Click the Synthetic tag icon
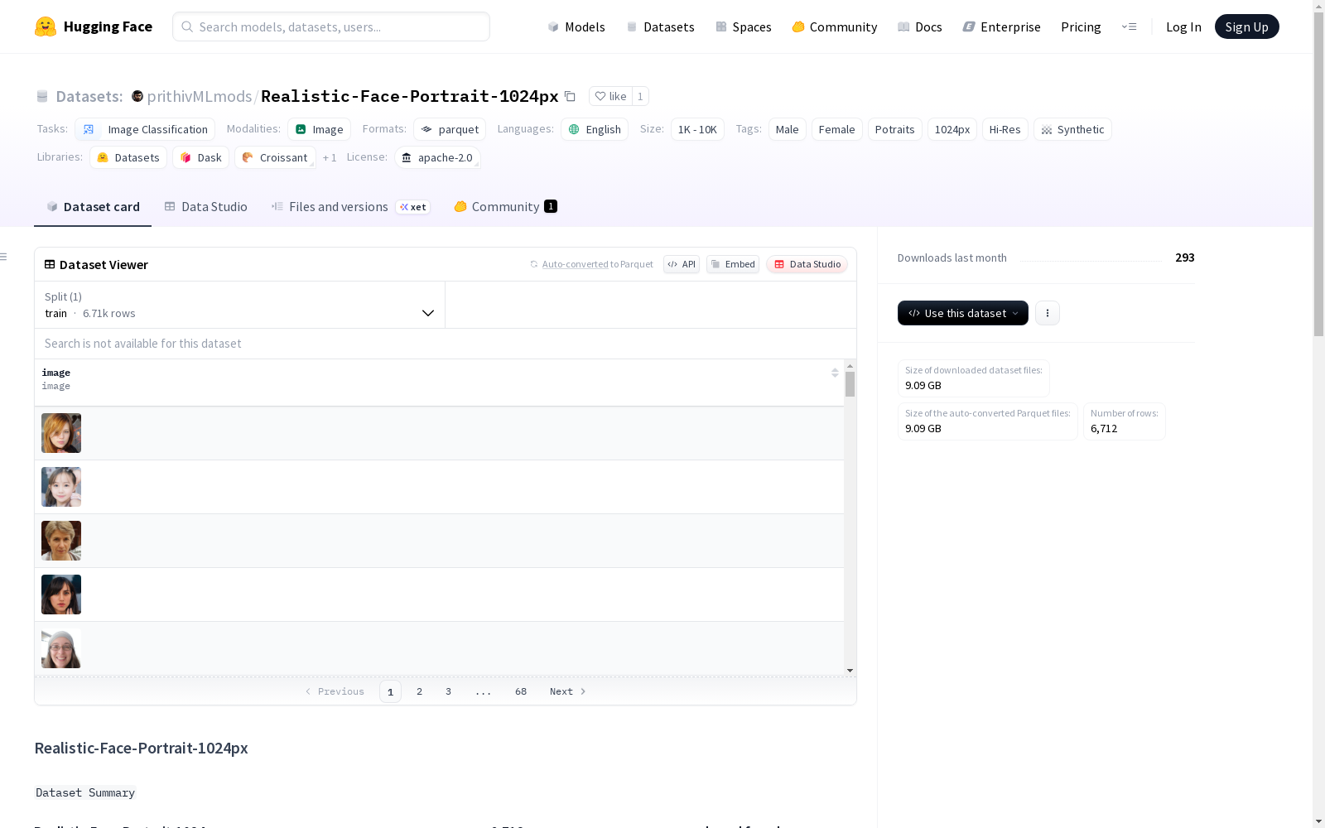Screen dimensions: 1325x828 tap(1047, 129)
